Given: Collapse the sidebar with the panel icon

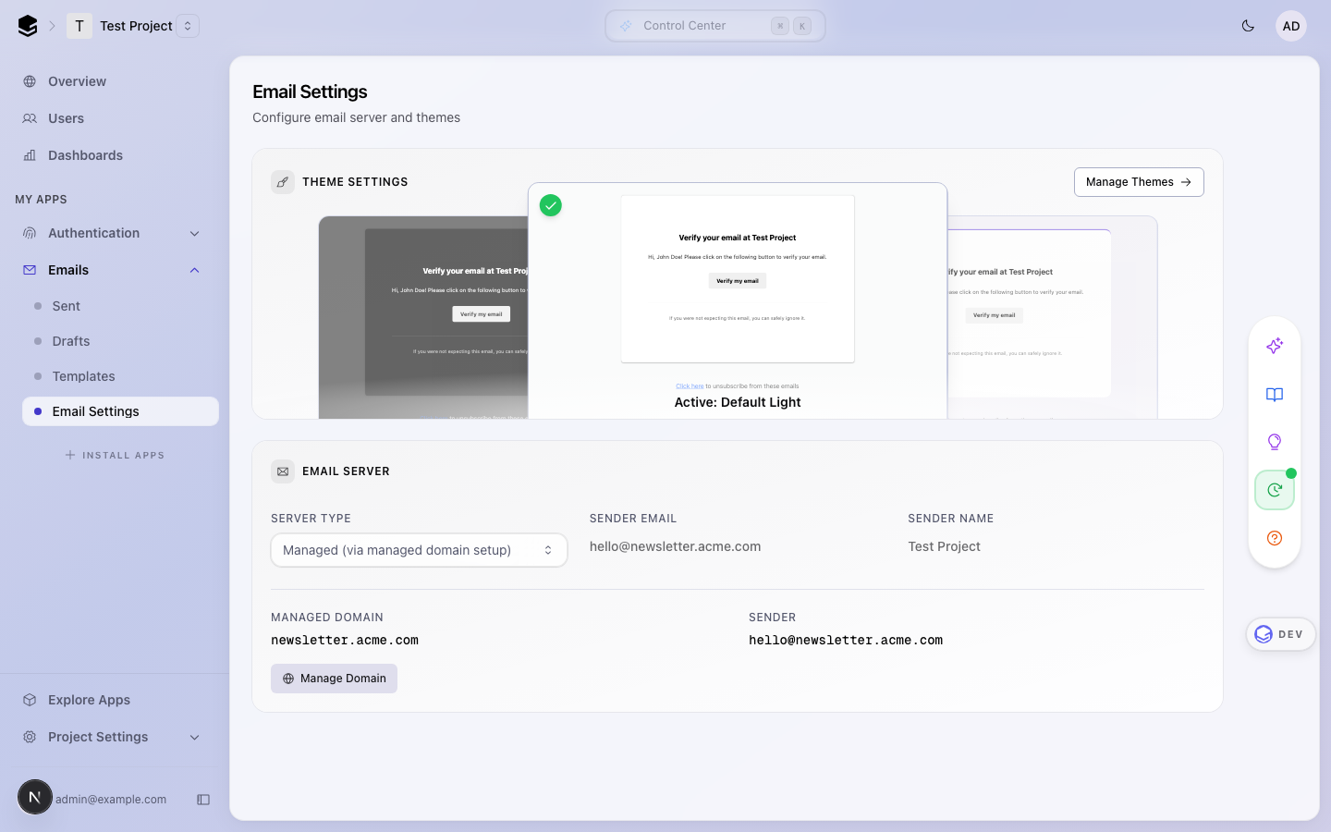Looking at the screenshot, I should point(203,800).
